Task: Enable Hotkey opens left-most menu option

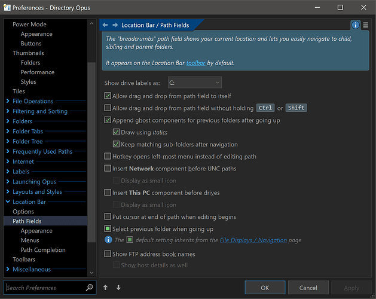Action: click(x=108, y=156)
